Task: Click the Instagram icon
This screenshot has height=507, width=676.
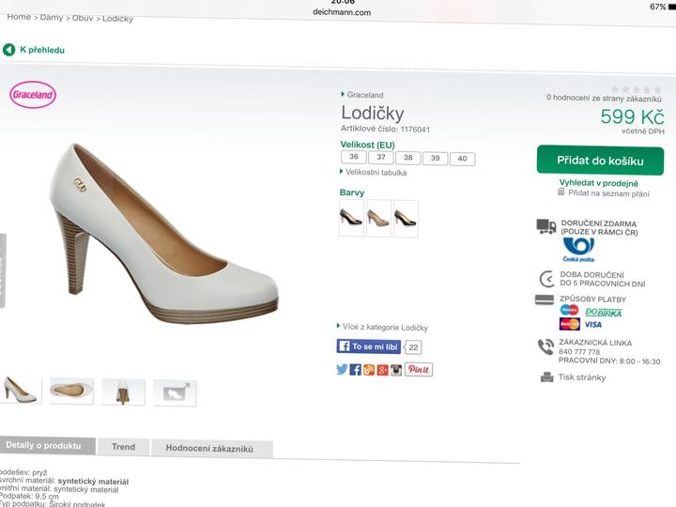Action: pyautogui.click(x=396, y=370)
